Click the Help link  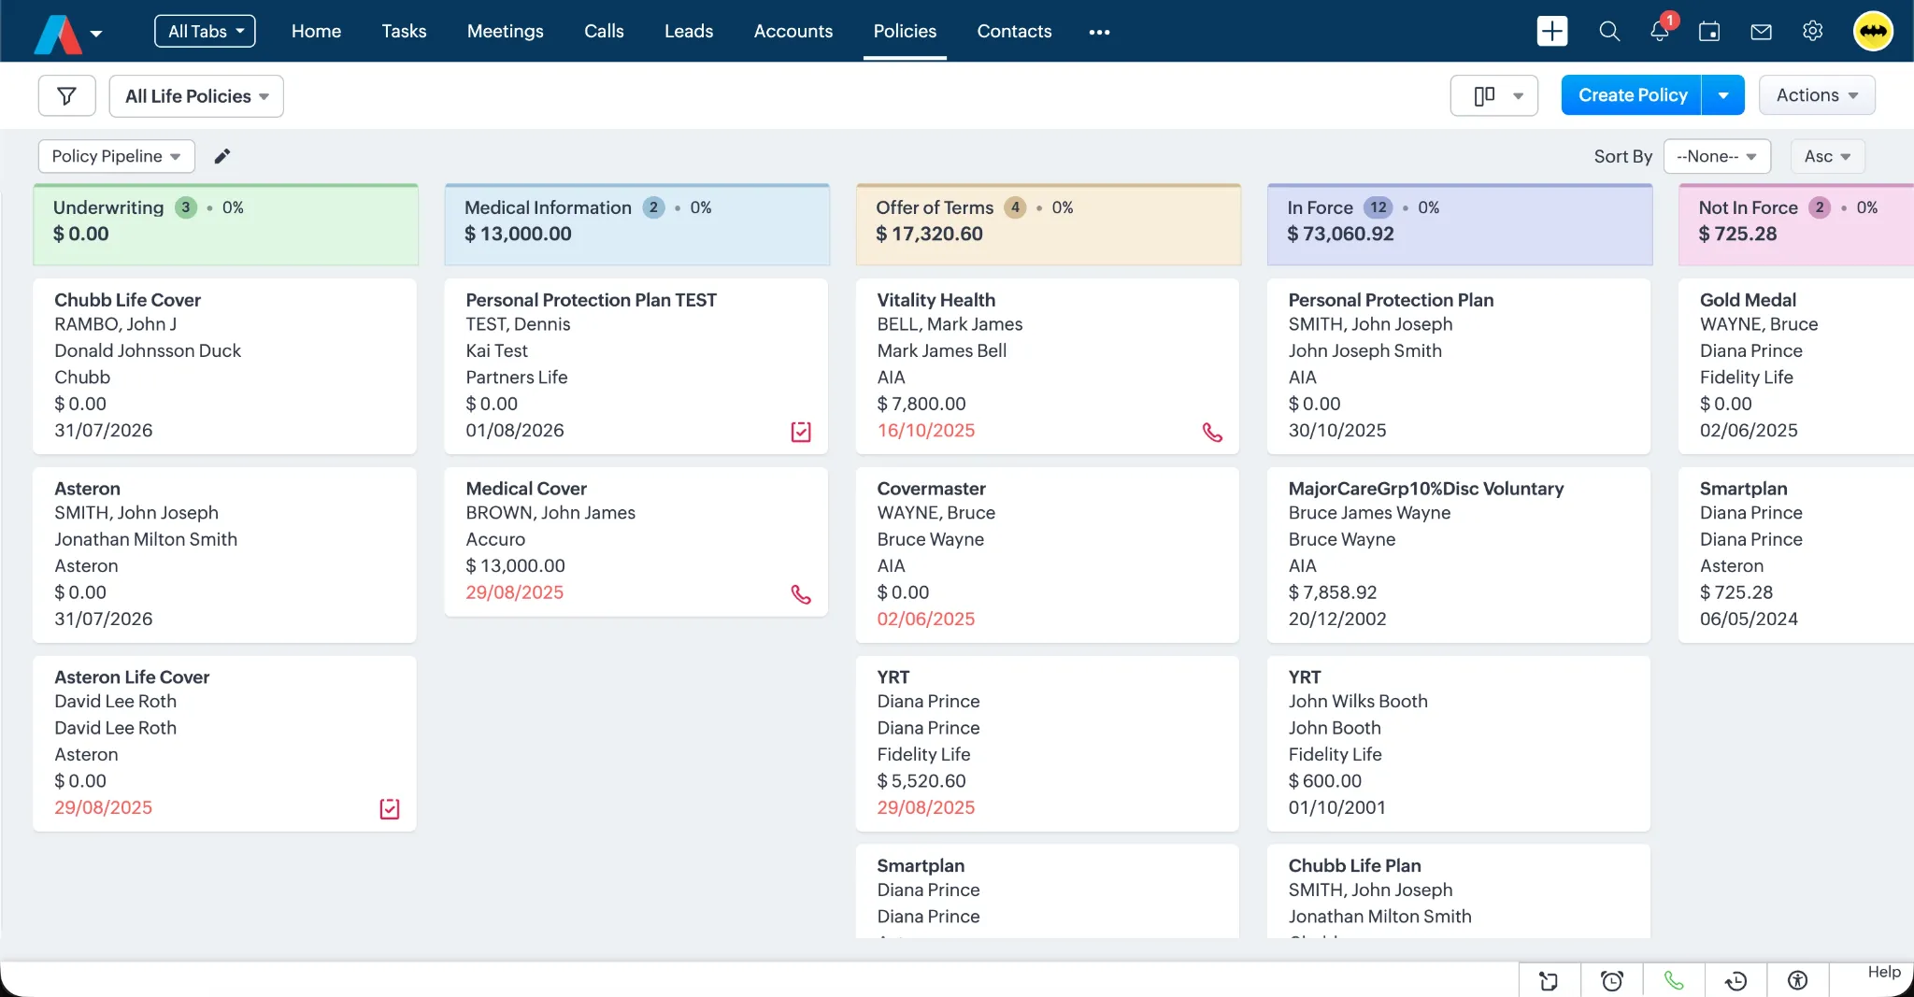[1884, 972]
